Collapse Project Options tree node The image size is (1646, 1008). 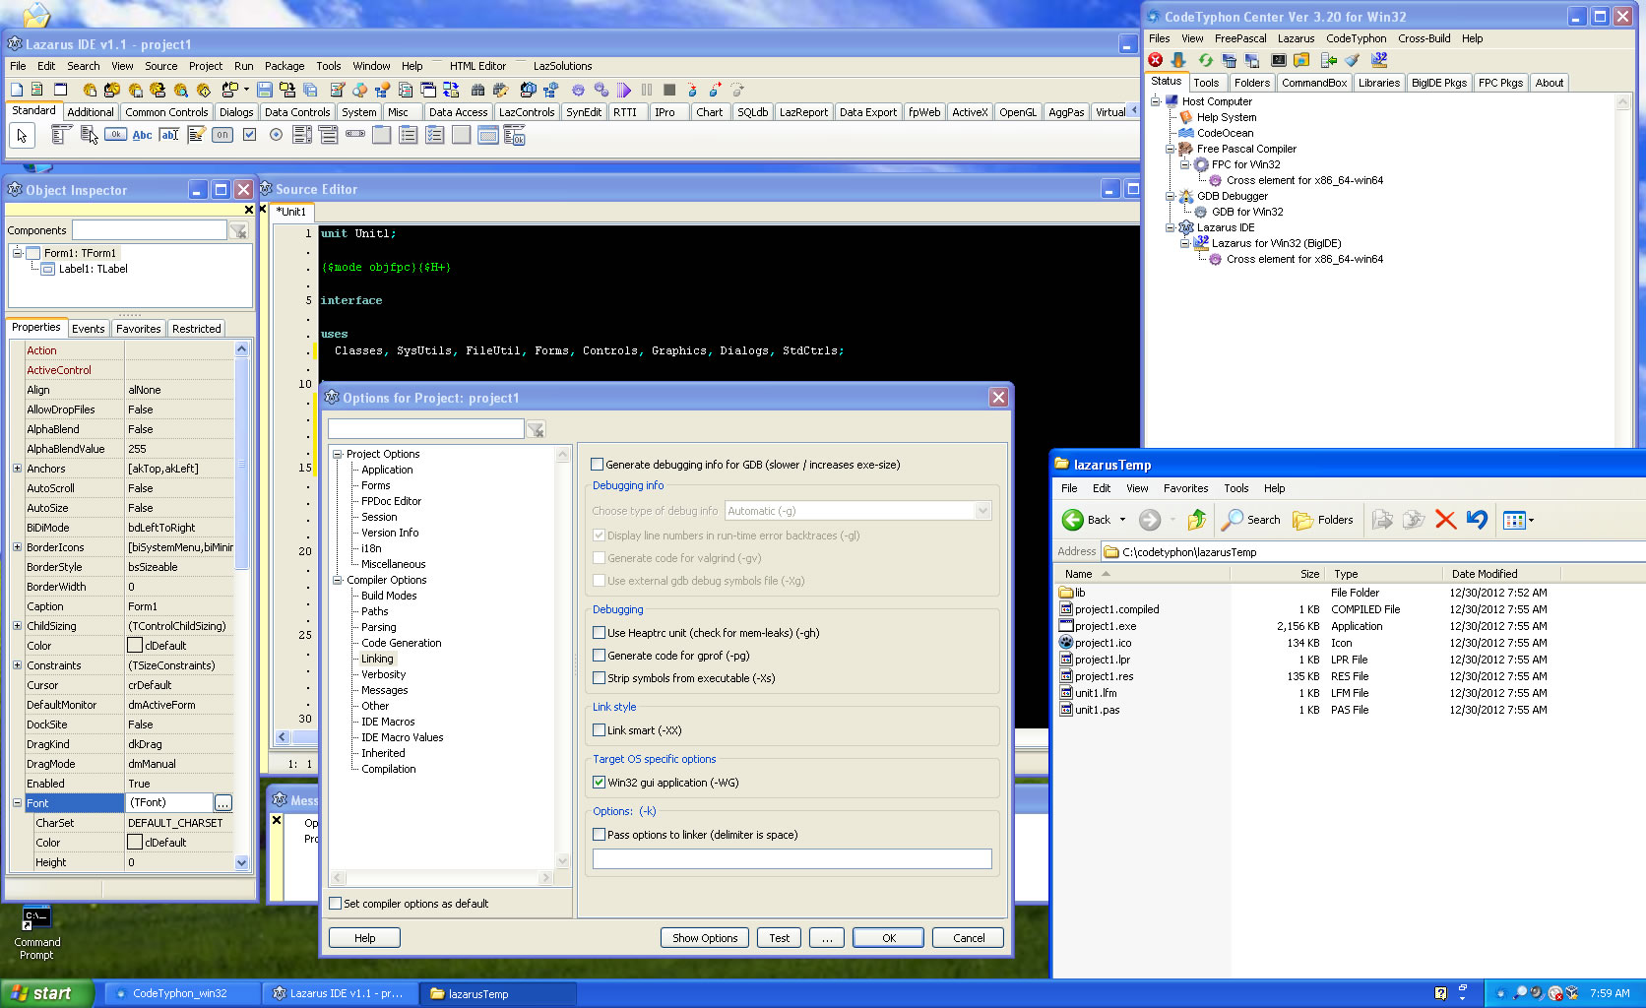[x=337, y=454]
